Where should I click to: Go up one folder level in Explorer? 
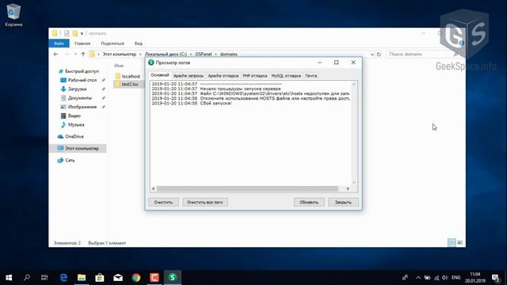tap(83, 55)
